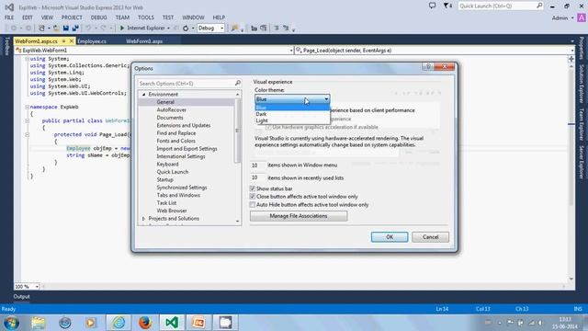Click the Find in Files toolbar icon

235,29
